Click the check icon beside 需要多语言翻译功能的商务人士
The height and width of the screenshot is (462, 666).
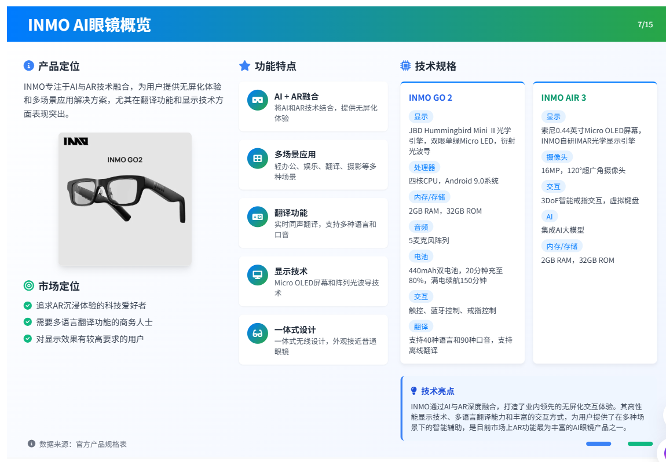[28, 322]
